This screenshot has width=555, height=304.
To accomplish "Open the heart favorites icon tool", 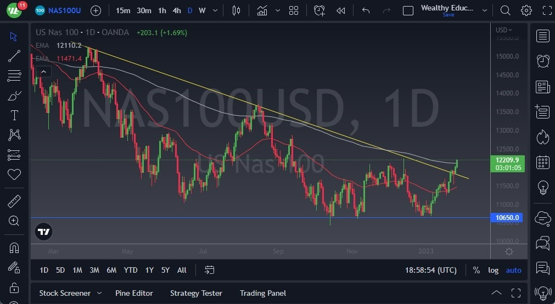I will 14,174.
